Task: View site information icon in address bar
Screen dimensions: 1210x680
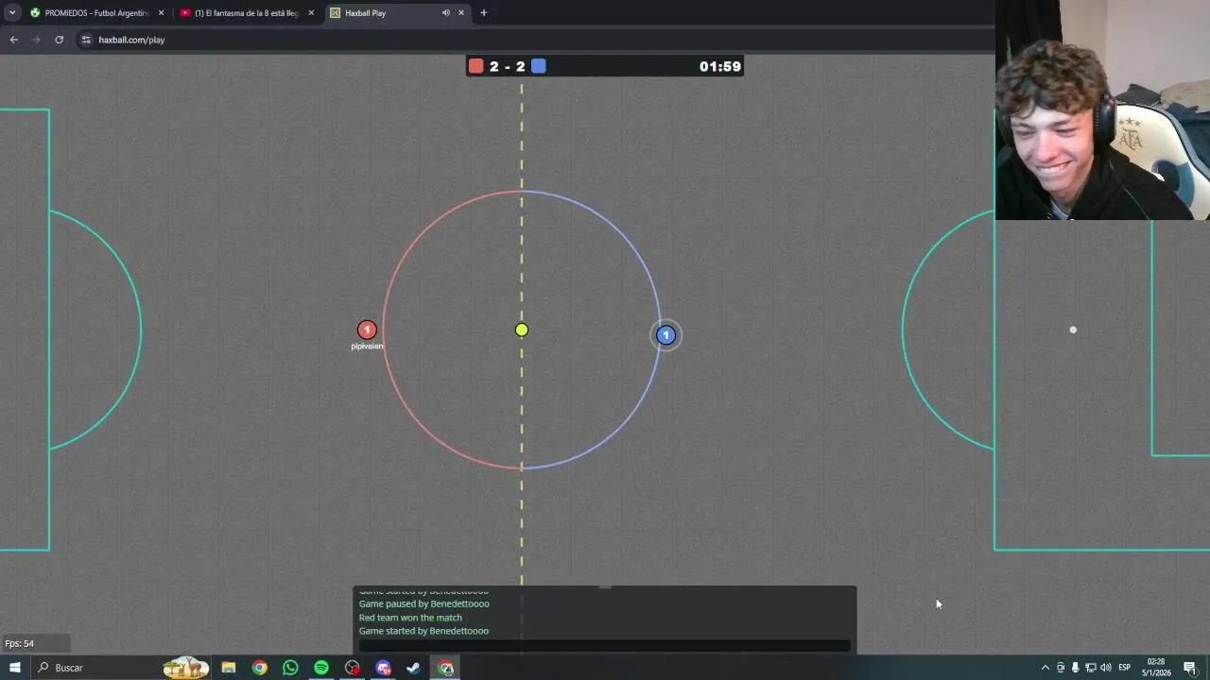Action: point(86,40)
